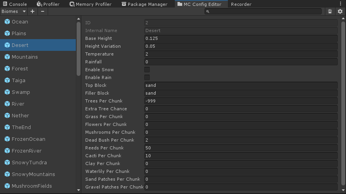Edit the Reeds Per Chunk field
Image resolution: width=346 pixels, height=194 pixels.
[241, 148]
